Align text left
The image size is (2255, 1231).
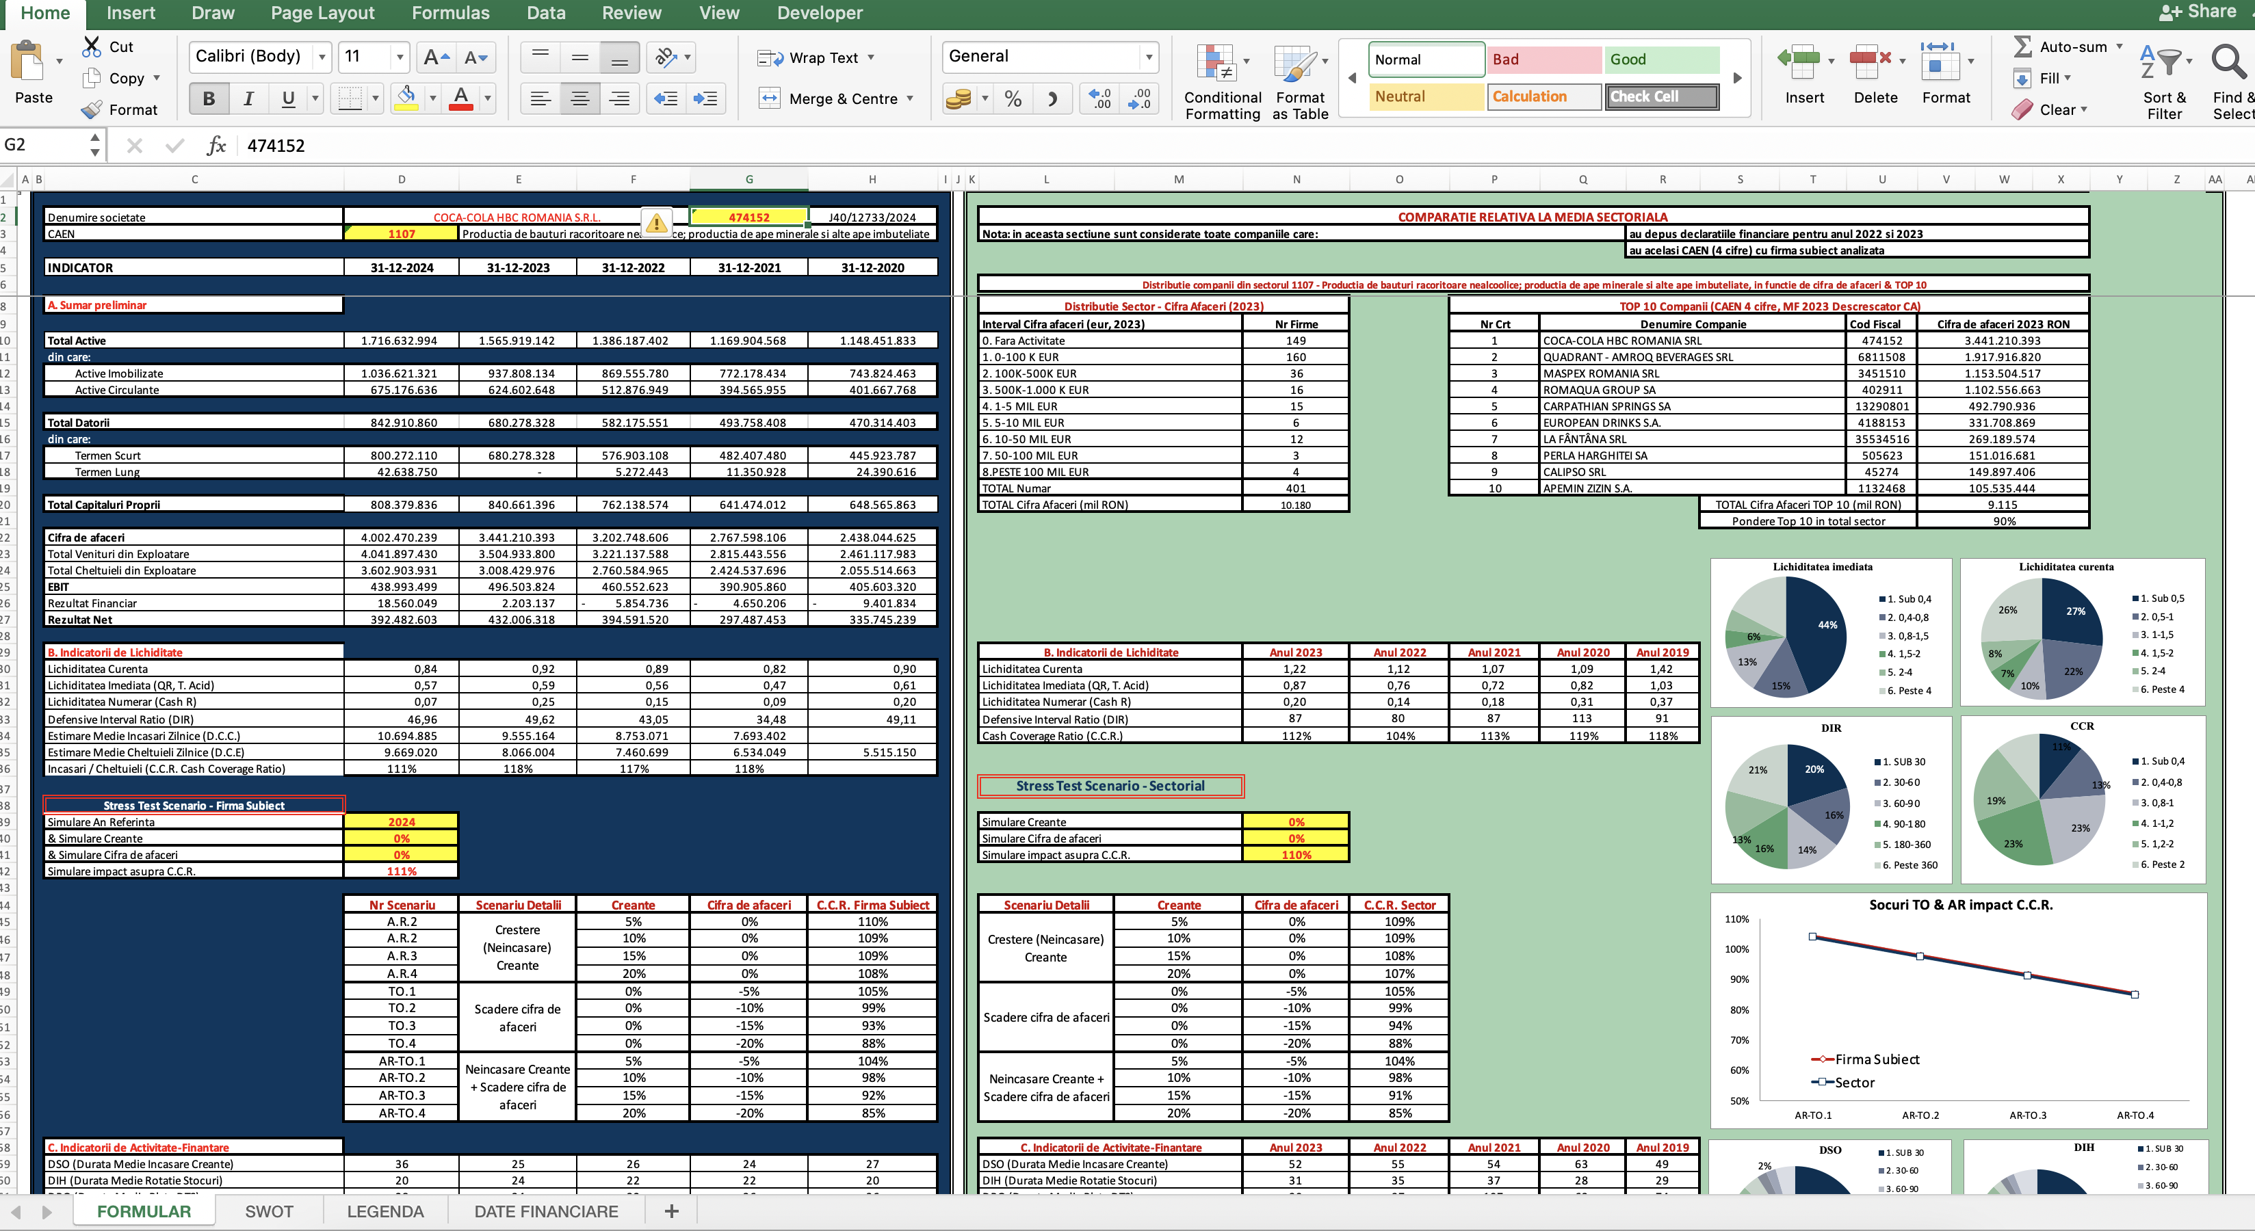(x=541, y=98)
